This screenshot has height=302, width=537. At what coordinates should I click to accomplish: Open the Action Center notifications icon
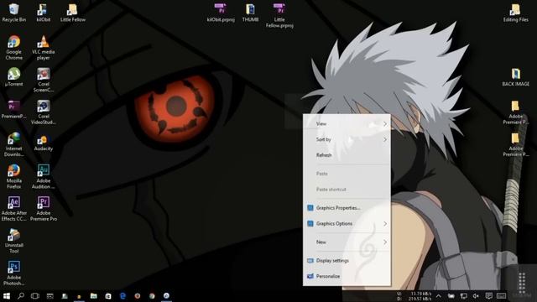pyautogui.click(x=488, y=296)
